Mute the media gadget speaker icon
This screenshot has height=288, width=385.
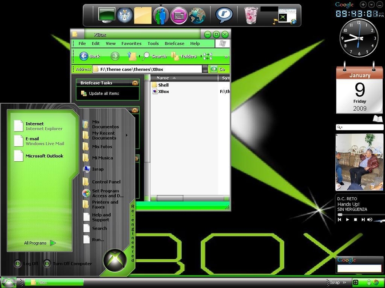pos(369,220)
